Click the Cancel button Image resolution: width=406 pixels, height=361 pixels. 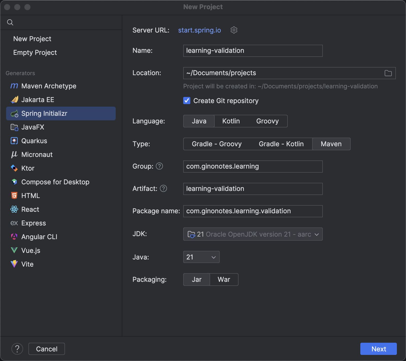point(47,349)
